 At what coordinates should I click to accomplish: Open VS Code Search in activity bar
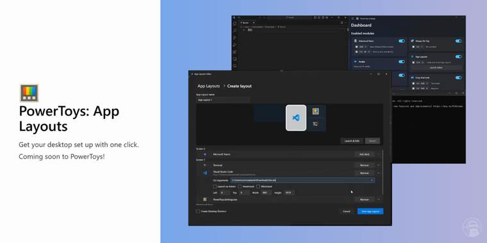(x=235, y=31)
